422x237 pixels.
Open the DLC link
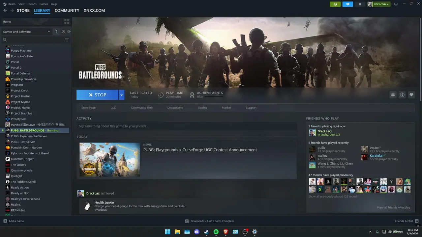click(113, 108)
